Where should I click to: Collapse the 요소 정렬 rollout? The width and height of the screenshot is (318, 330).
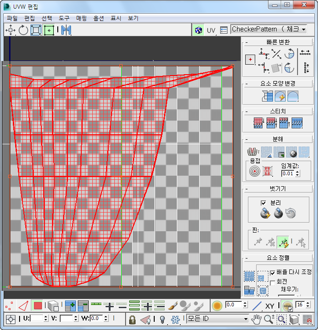pyautogui.click(x=278, y=258)
